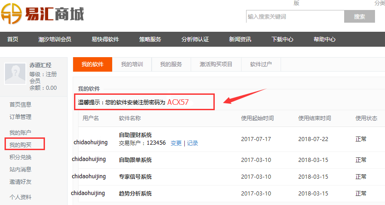Switch to the 我的软件 tab
The width and height of the screenshot is (385, 205).
point(93,64)
